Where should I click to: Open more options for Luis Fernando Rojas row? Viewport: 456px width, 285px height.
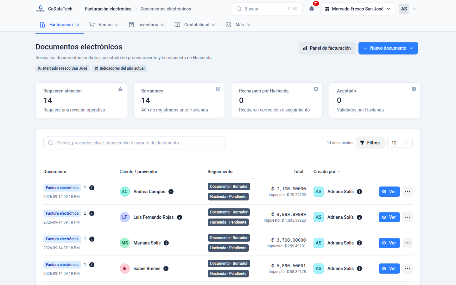[x=408, y=217]
